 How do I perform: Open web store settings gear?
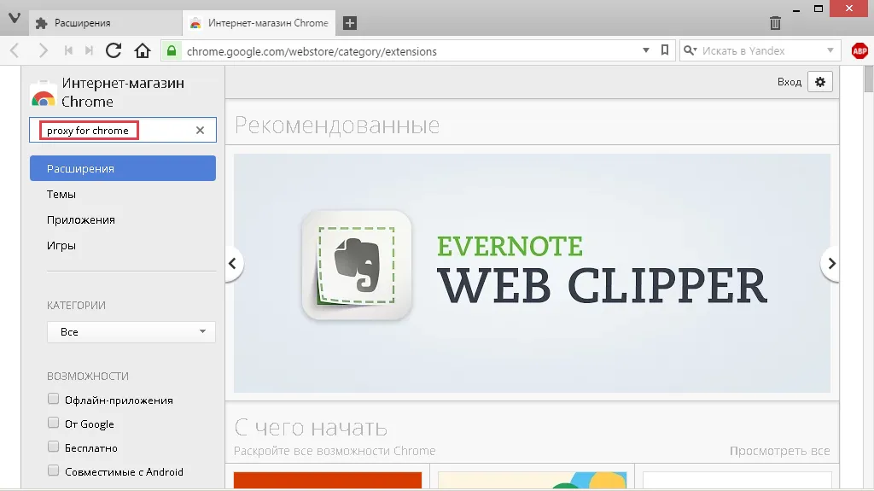coord(820,82)
